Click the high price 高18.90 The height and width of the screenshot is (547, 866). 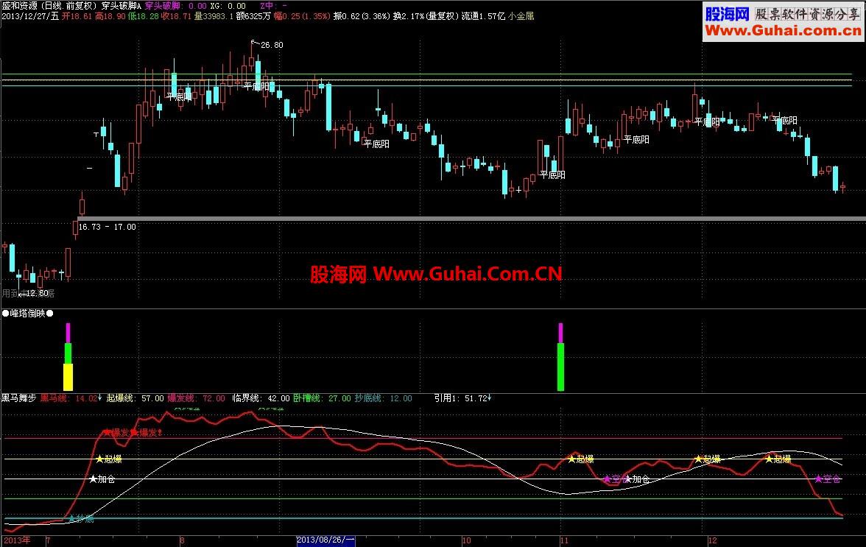pos(110,16)
